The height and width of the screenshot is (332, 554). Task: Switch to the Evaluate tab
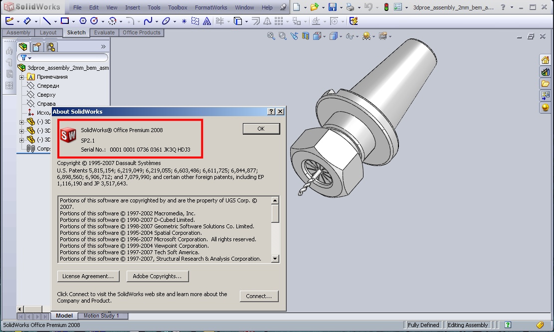tap(104, 32)
